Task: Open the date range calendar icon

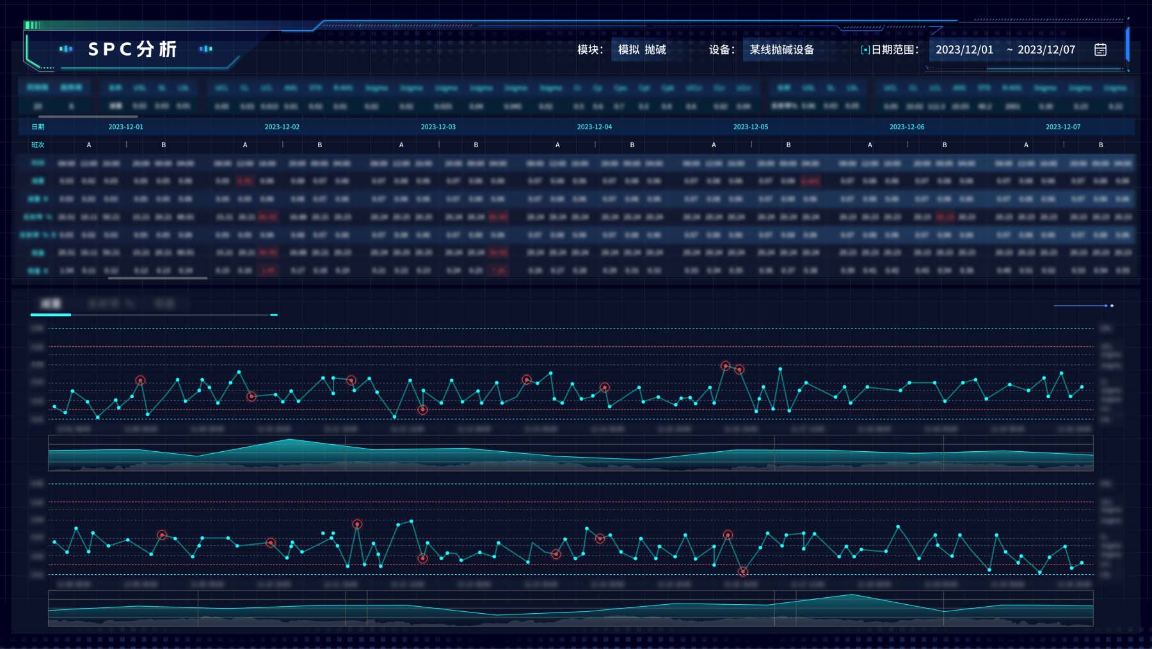Action: click(1100, 49)
